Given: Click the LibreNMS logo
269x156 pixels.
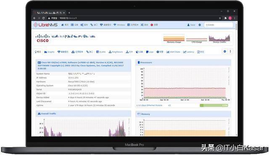Looking at the screenshot, I should click(x=45, y=25).
